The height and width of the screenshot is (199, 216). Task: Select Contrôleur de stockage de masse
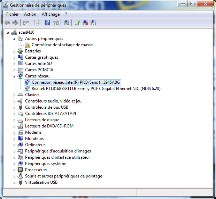[x=62, y=45]
